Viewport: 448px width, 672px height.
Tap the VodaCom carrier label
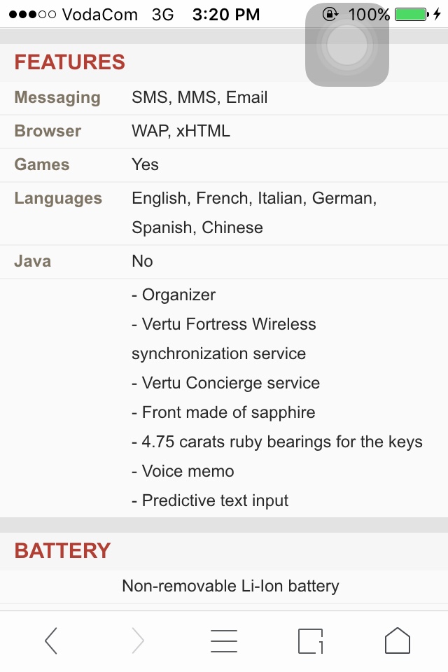pos(100,14)
